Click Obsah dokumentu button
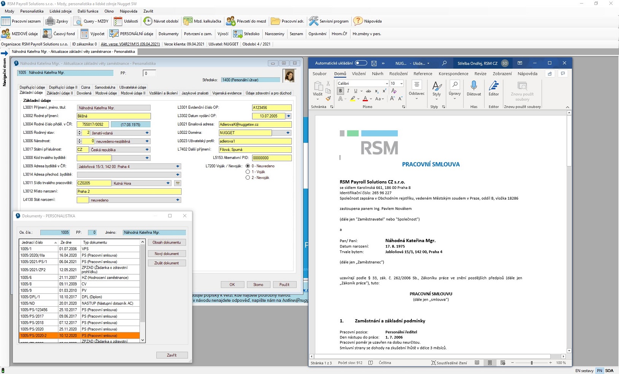619x374 pixels. click(x=167, y=242)
